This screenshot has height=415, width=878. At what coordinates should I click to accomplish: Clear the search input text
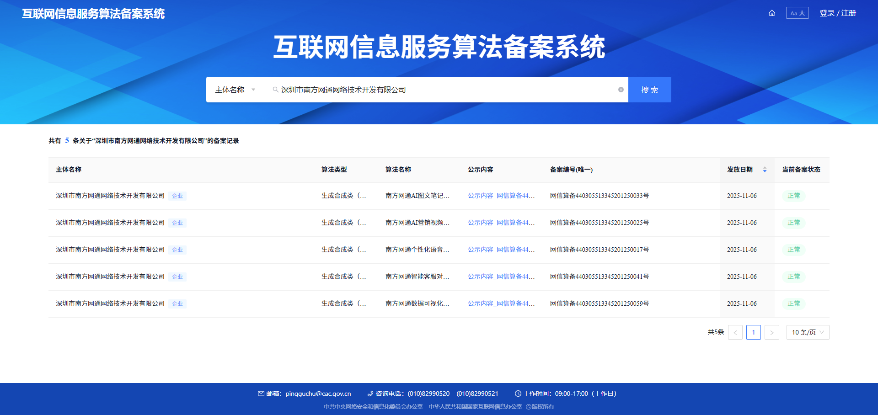(x=621, y=90)
